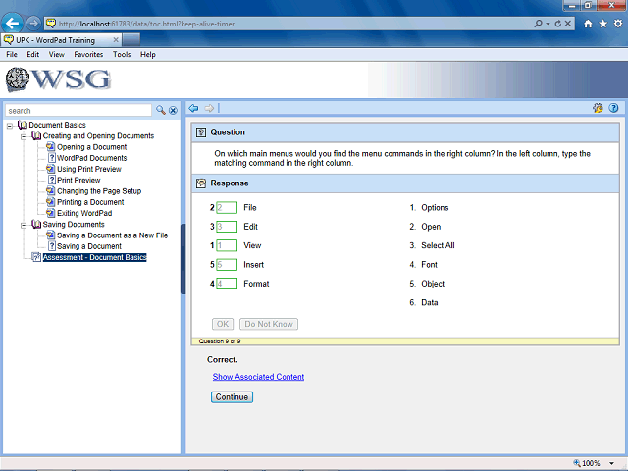Open the Preferences icon in content toolbar

(x=598, y=108)
